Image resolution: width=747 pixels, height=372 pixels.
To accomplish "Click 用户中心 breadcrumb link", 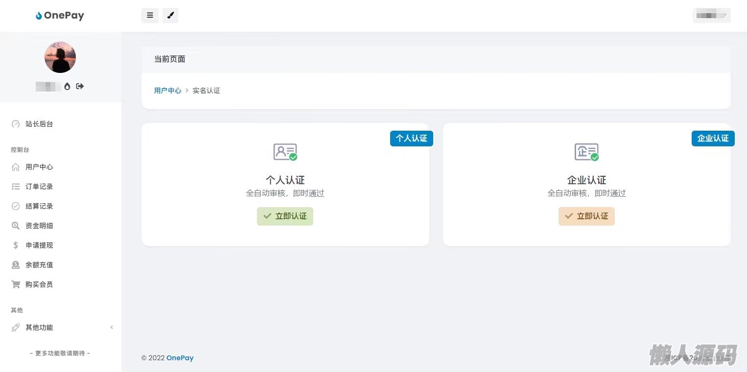I will click(x=168, y=91).
